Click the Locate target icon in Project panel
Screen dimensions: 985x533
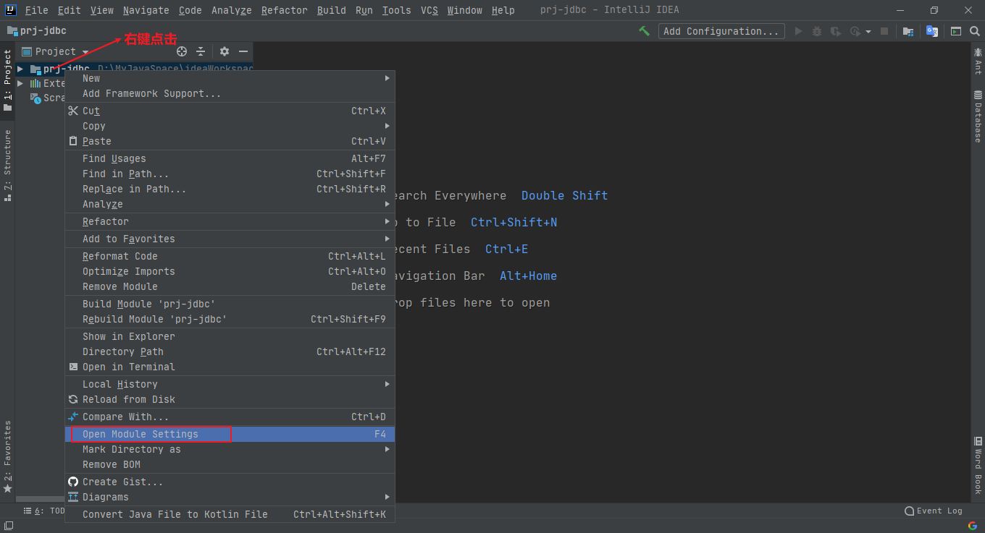(x=182, y=51)
